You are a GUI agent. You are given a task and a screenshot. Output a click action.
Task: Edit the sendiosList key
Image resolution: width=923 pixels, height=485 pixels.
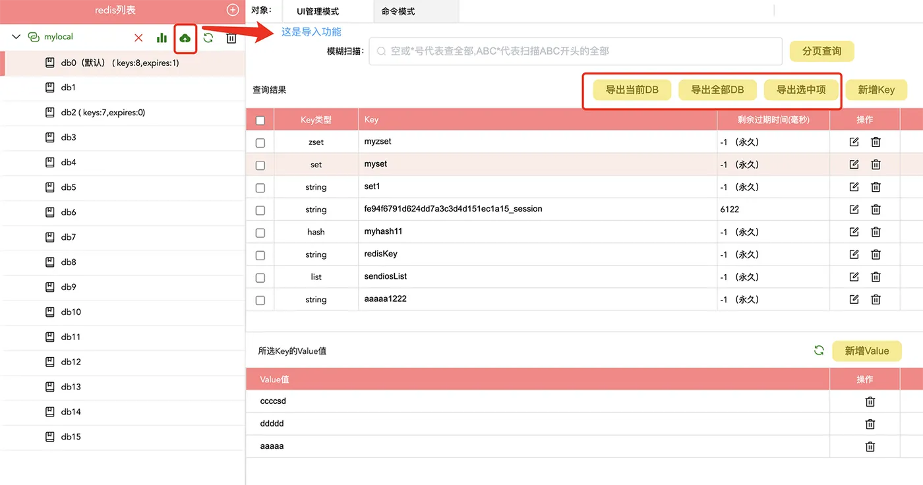tap(854, 277)
